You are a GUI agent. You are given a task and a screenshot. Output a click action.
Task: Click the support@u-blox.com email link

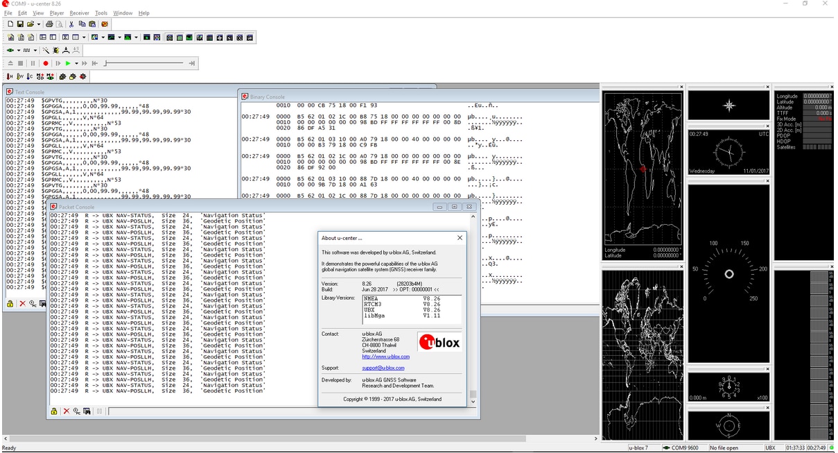point(383,368)
